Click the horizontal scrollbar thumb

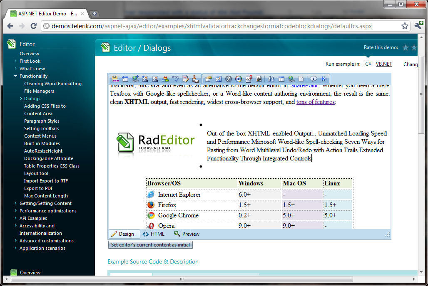[x=182, y=279]
